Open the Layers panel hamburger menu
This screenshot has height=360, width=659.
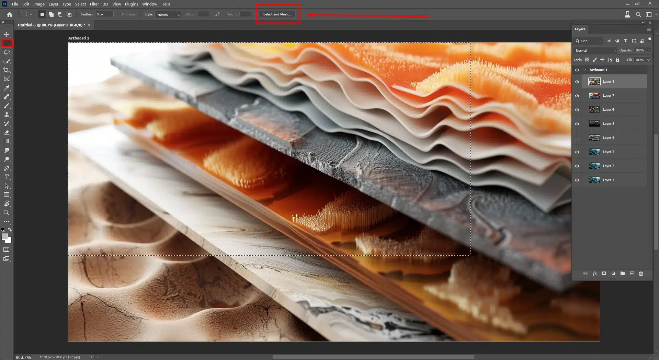click(x=649, y=29)
